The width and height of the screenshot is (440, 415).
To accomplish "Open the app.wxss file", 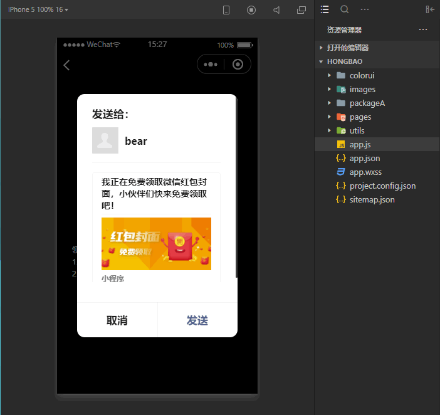I will click(377, 172).
